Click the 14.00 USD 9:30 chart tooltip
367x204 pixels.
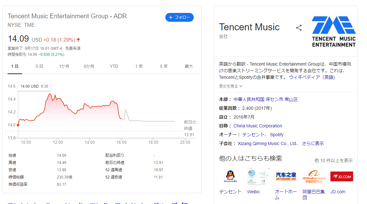(x=34, y=86)
